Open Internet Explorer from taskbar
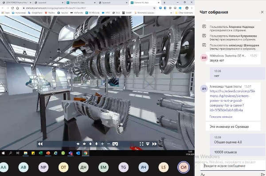Image resolution: width=266 pixels, height=176 pixels. 55,153
